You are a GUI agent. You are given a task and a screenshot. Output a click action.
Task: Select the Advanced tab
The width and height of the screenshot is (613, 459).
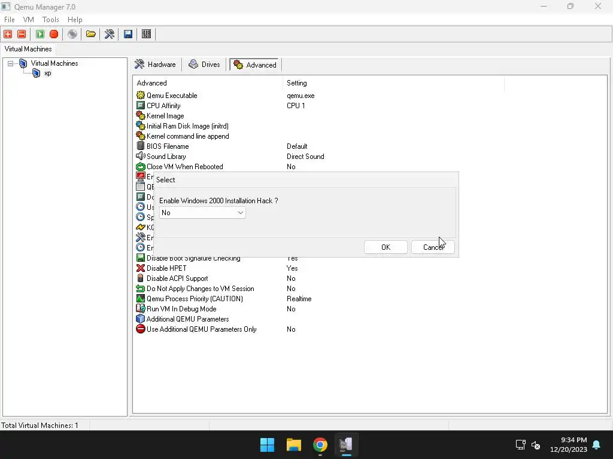click(x=255, y=65)
